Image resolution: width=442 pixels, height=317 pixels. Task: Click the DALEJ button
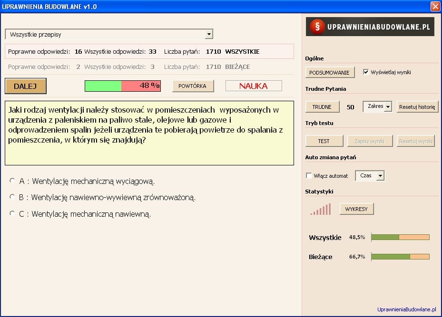[25, 86]
